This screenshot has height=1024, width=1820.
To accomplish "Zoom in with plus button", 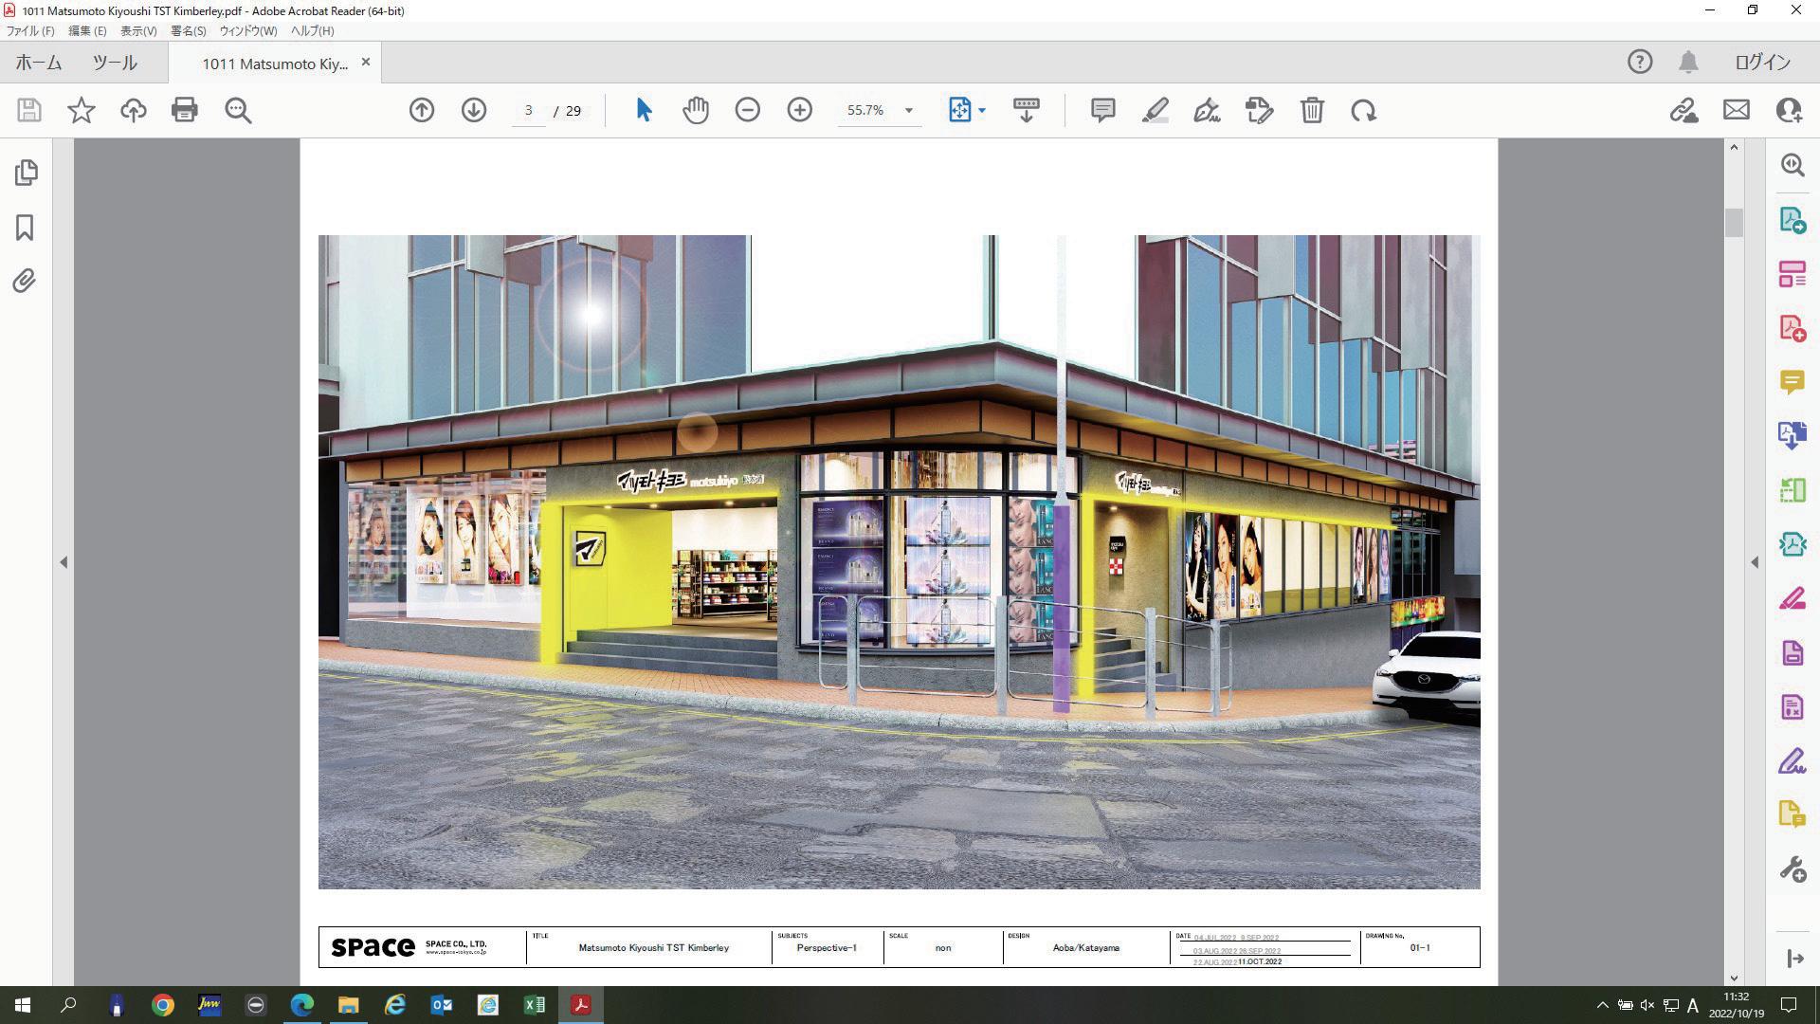I will 800,110.
